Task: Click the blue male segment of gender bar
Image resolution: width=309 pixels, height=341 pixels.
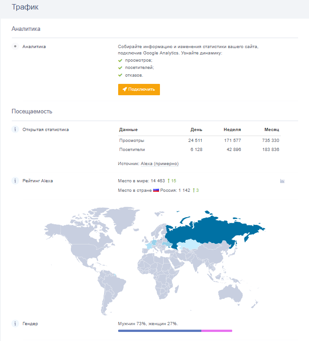Action: (159, 331)
